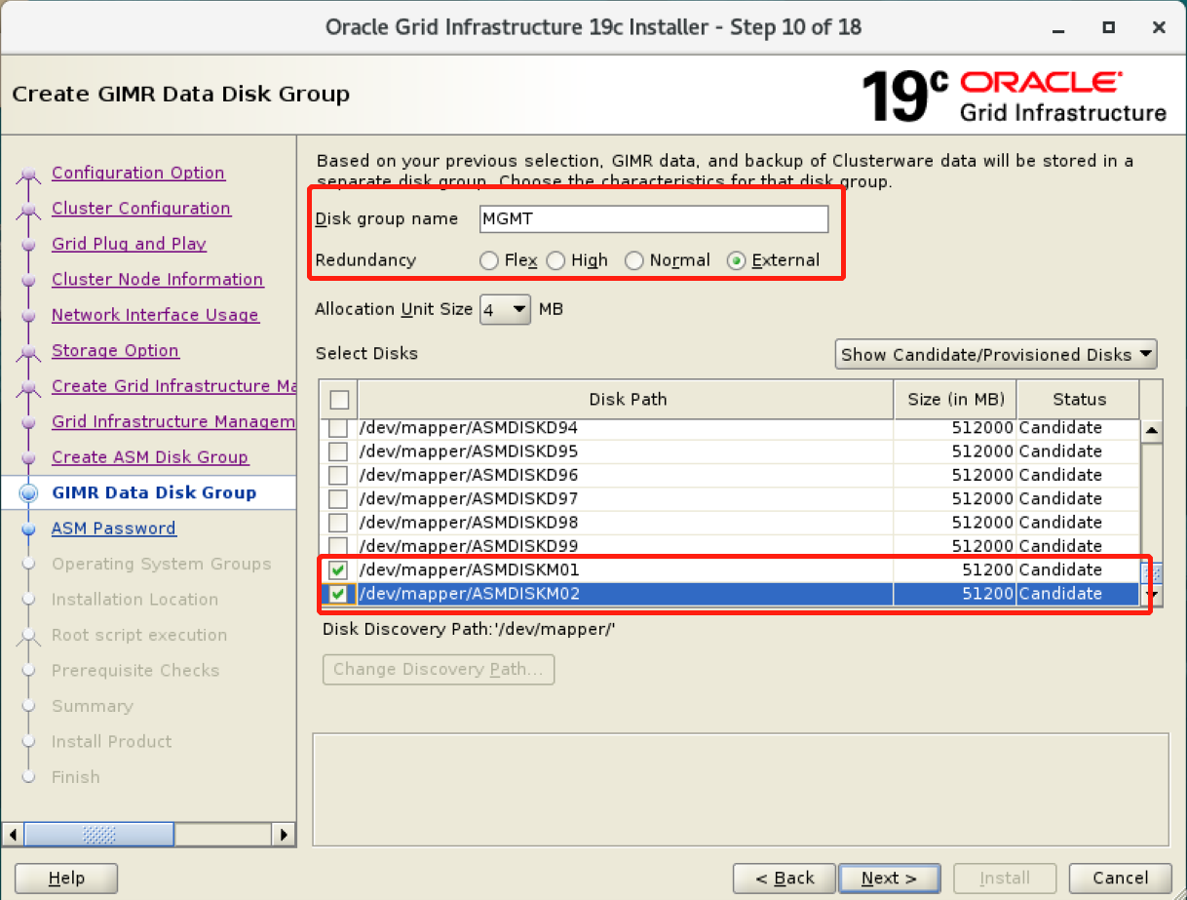Go to the Cluster Configuration step
Image resolution: width=1187 pixels, height=900 pixels.
coord(141,208)
